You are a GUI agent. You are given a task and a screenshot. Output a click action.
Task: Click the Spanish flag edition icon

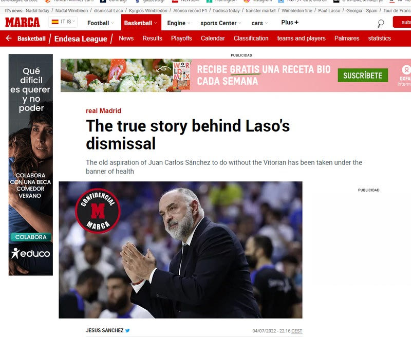coord(55,22)
